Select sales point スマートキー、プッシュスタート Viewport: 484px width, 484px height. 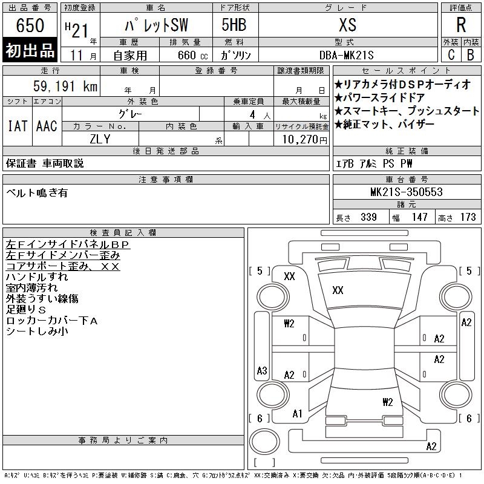(x=407, y=111)
